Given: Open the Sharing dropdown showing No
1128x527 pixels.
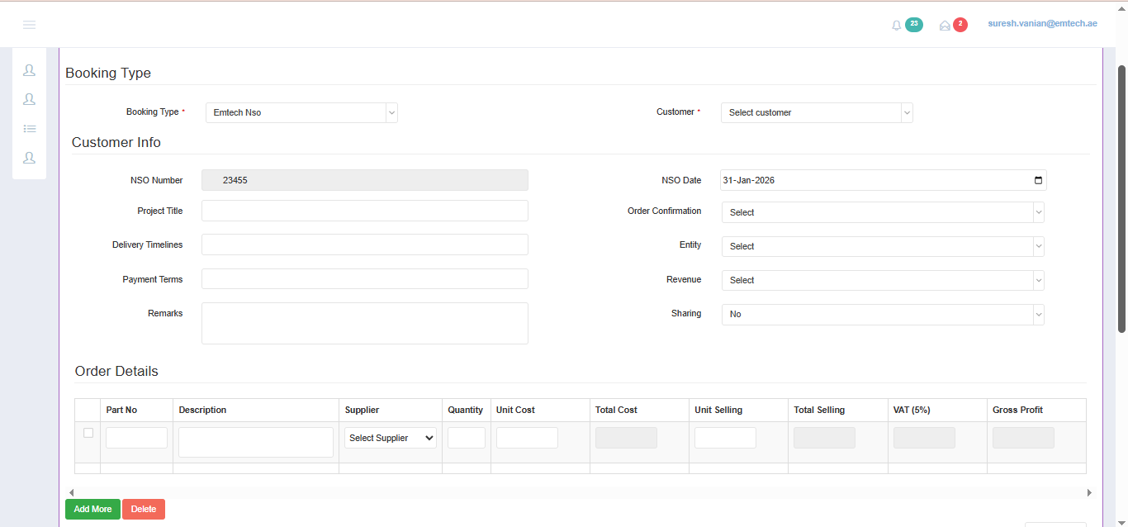Looking at the screenshot, I should coord(883,314).
